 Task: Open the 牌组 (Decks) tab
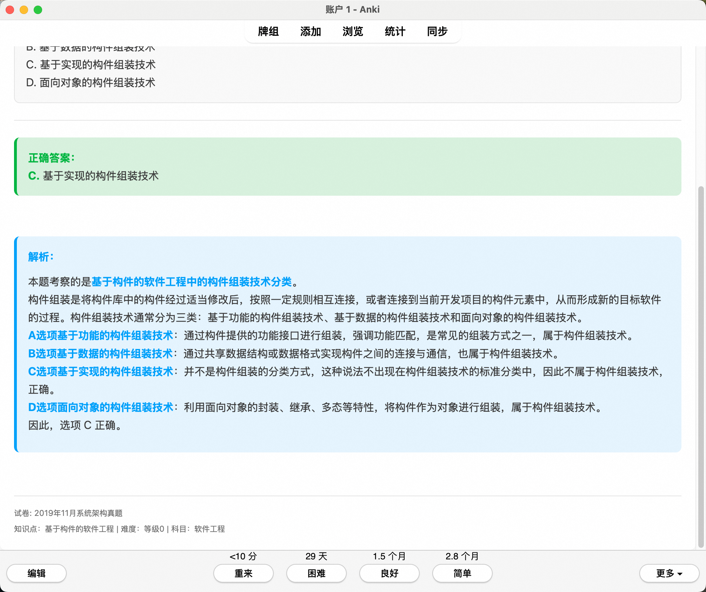click(268, 32)
